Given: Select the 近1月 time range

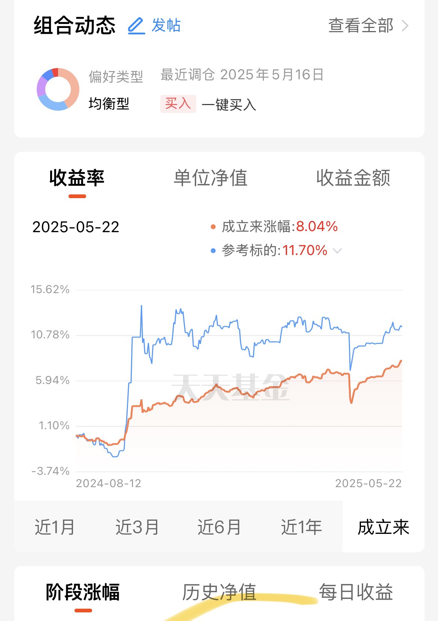Looking at the screenshot, I should coord(55,527).
